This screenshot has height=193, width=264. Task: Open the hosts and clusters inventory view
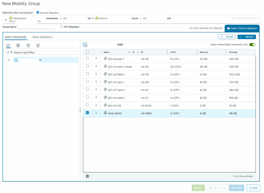8,46
